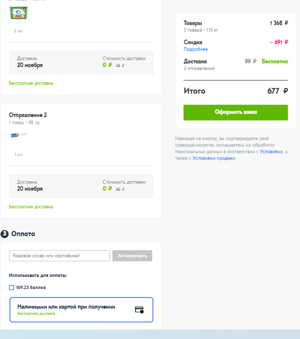This screenshot has height=339, width=300.
Task: Open the Ariel product thumbnail
Action: tap(19, 13)
